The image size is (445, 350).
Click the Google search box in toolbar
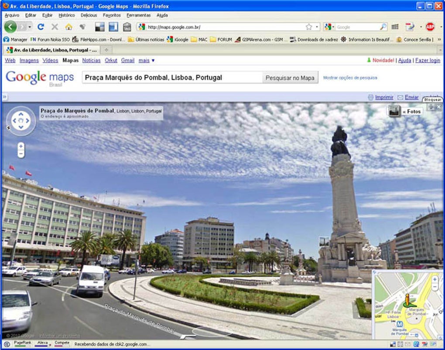pos(358,27)
